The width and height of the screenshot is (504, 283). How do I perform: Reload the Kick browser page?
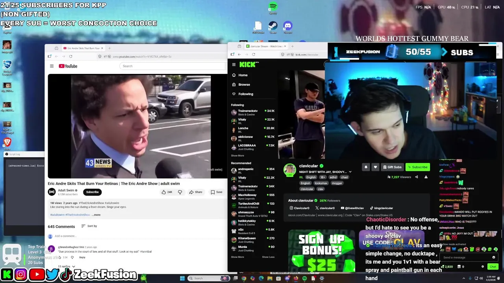[x=253, y=54]
